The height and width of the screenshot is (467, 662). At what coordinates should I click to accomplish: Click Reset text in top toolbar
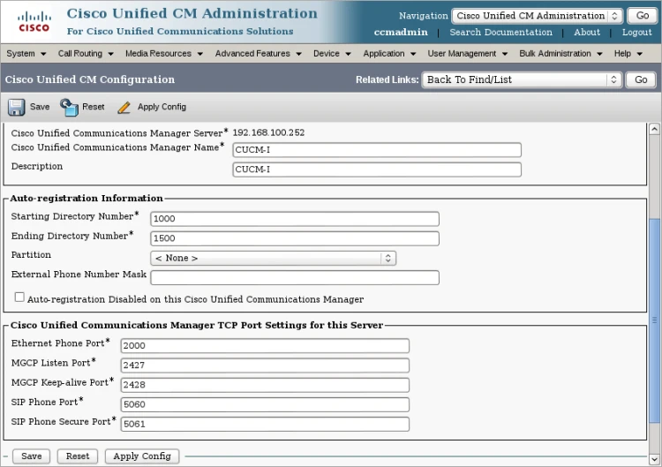pyautogui.click(x=94, y=107)
